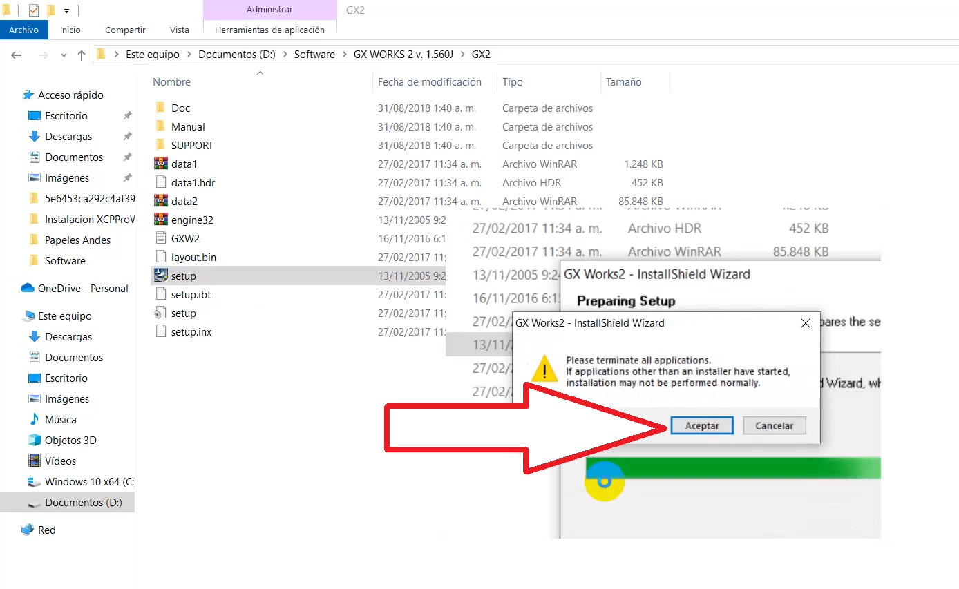The width and height of the screenshot is (959, 589).
Task: Click GX WORKS 2 v. 1.560J breadcrumb
Action: [403, 55]
